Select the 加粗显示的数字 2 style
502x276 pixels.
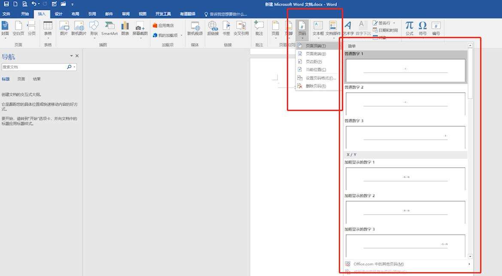pyautogui.click(x=406, y=209)
